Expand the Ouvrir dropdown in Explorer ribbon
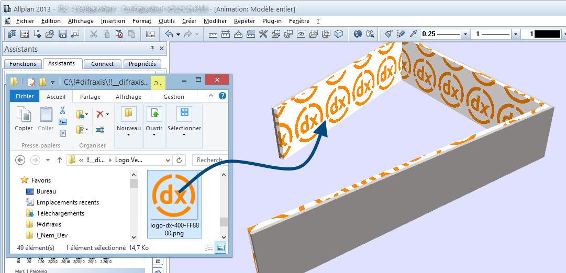This screenshot has height=273, width=566. (154, 134)
